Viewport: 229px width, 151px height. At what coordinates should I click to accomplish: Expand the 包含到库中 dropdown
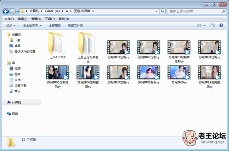click(32, 26)
